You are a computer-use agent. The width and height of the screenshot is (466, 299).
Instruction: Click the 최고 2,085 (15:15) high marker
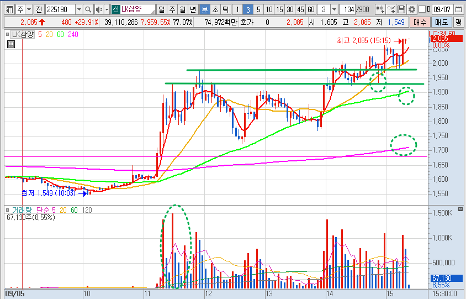click(363, 40)
